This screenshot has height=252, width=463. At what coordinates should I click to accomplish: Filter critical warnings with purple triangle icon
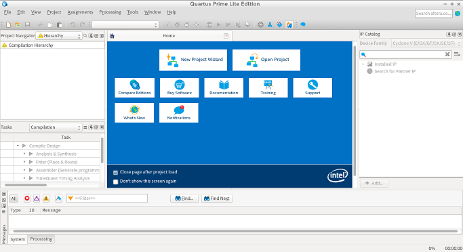coord(37,198)
